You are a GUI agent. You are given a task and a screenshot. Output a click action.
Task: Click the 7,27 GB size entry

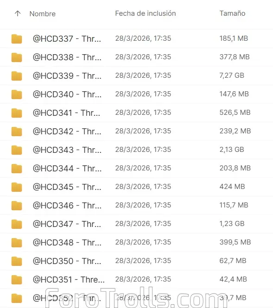(x=232, y=75)
